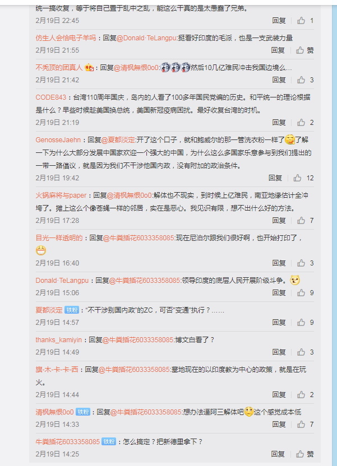Like 牛粪插花6033358085's comment from 14:25
The height and width of the screenshot is (466, 337).
pyautogui.click(x=300, y=454)
